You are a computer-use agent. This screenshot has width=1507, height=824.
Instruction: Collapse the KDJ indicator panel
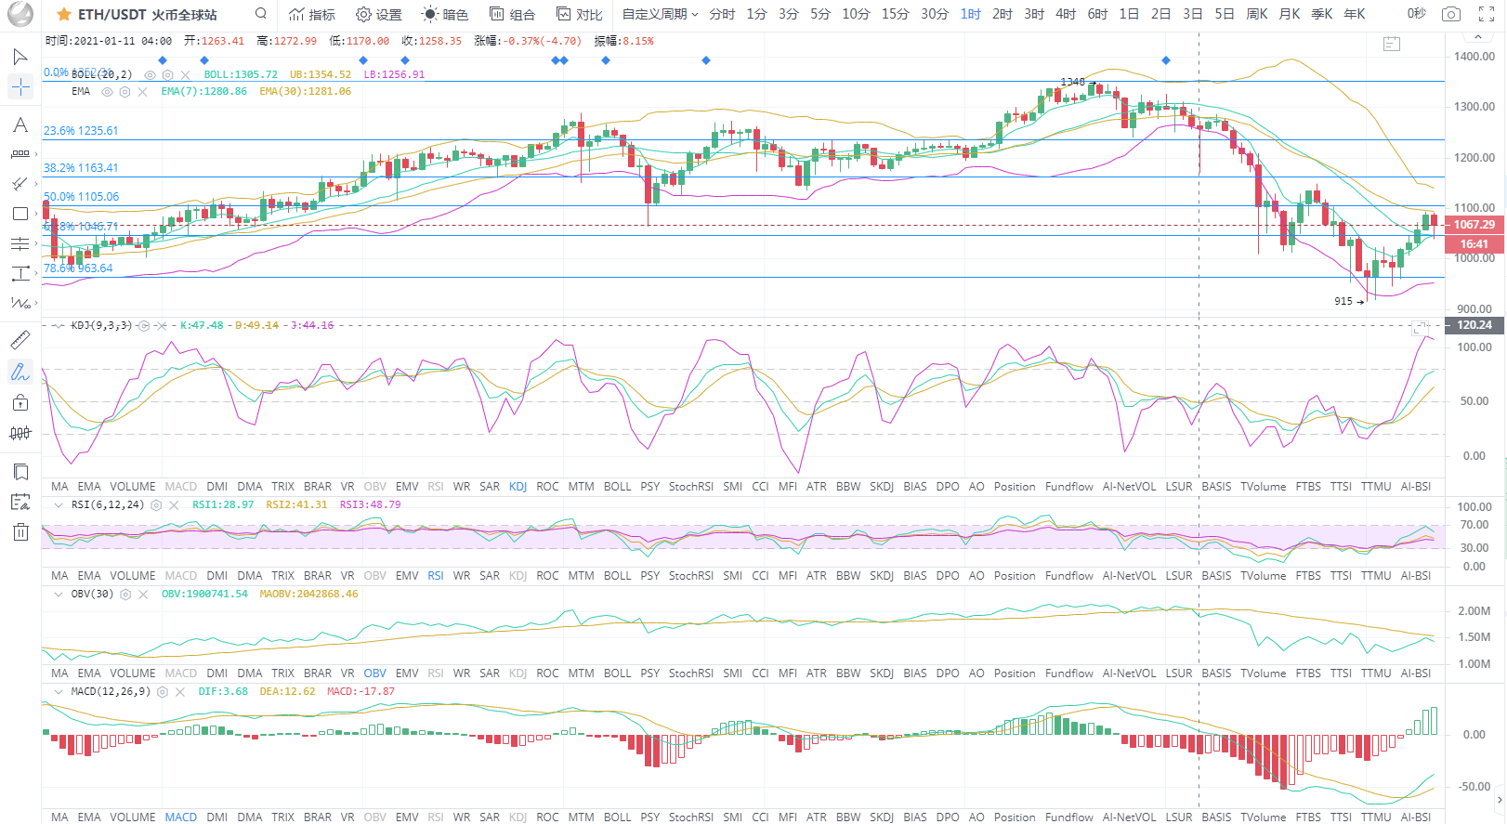(59, 326)
